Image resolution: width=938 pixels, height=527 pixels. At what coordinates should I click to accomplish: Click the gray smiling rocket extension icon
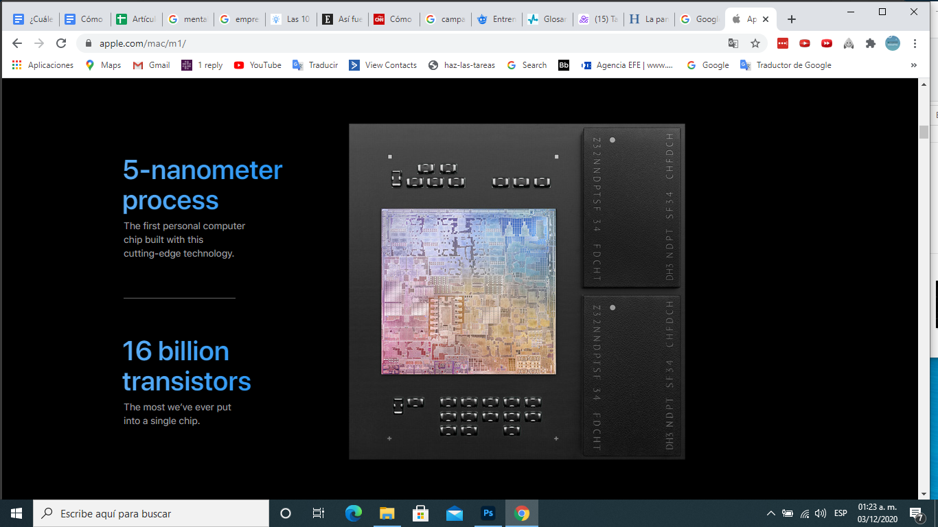[849, 43]
